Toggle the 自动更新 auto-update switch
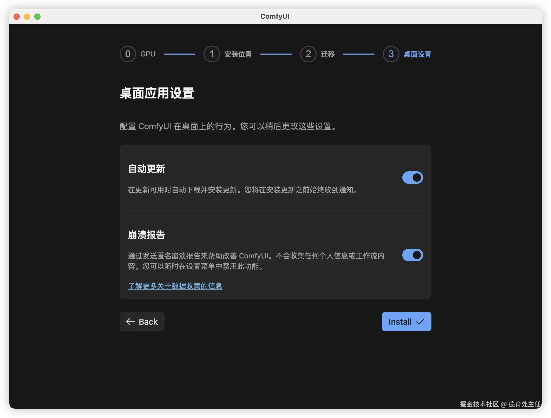This screenshot has width=551, height=418. tap(412, 178)
